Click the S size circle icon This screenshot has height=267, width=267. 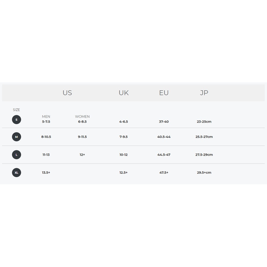[16, 120]
